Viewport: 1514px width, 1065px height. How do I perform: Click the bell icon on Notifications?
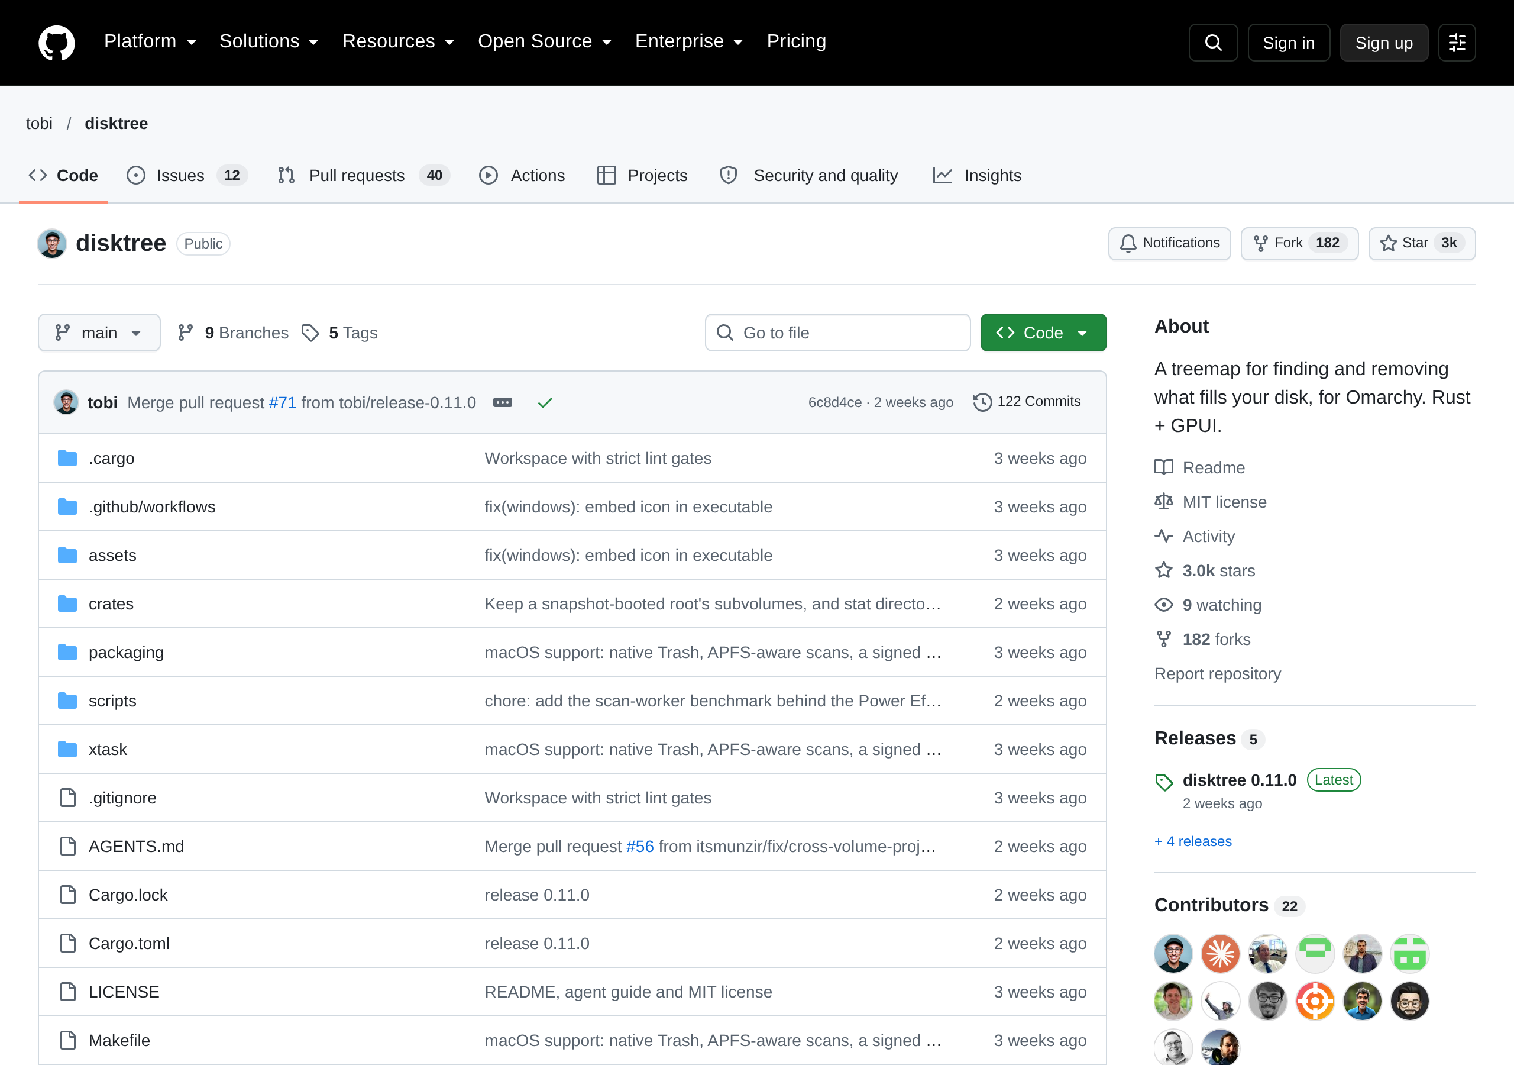[x=1128, y=244]
